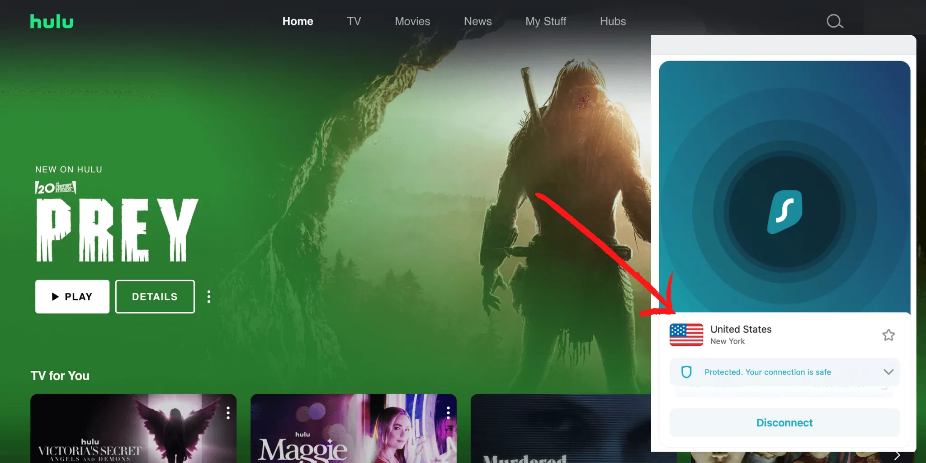The height and width of the screenshot is (463, 926).
Task: Open the Murdered show thumbnail
Action: (561, 428)
